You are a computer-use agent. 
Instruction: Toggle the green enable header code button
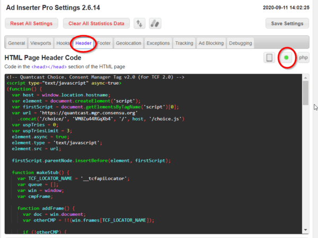coord(287,57)
